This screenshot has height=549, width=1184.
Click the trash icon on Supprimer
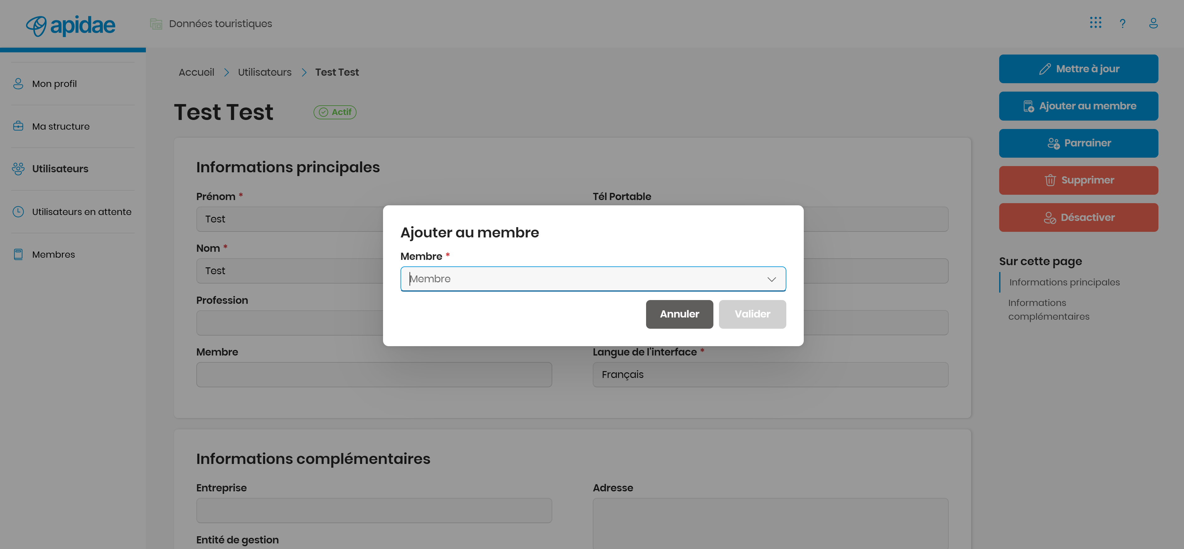click(x=1050, y=180)
